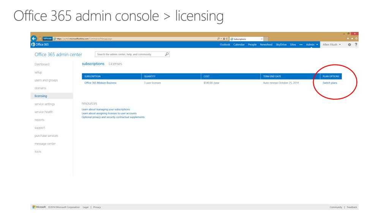The image size is (389, 219).
Task: Click the address bar search magnifier
Action: (x=218, y=39)
